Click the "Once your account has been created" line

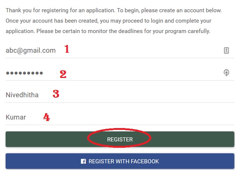pos(108,21)
